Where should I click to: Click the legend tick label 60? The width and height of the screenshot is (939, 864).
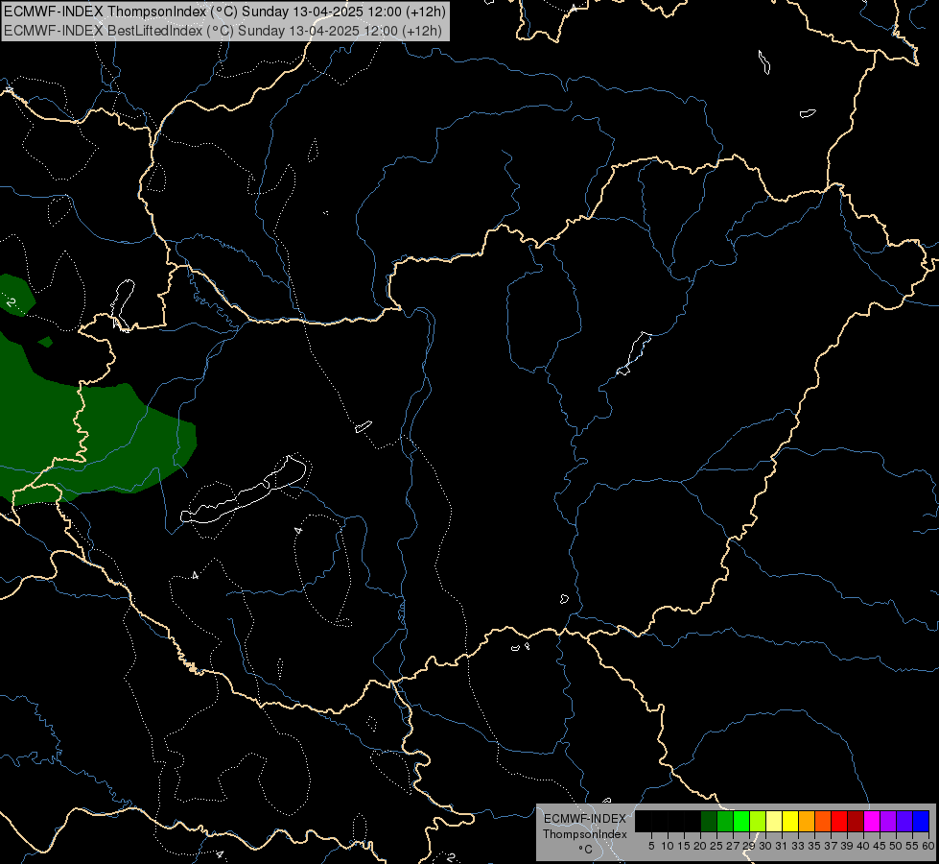click(x=928, y=846)
